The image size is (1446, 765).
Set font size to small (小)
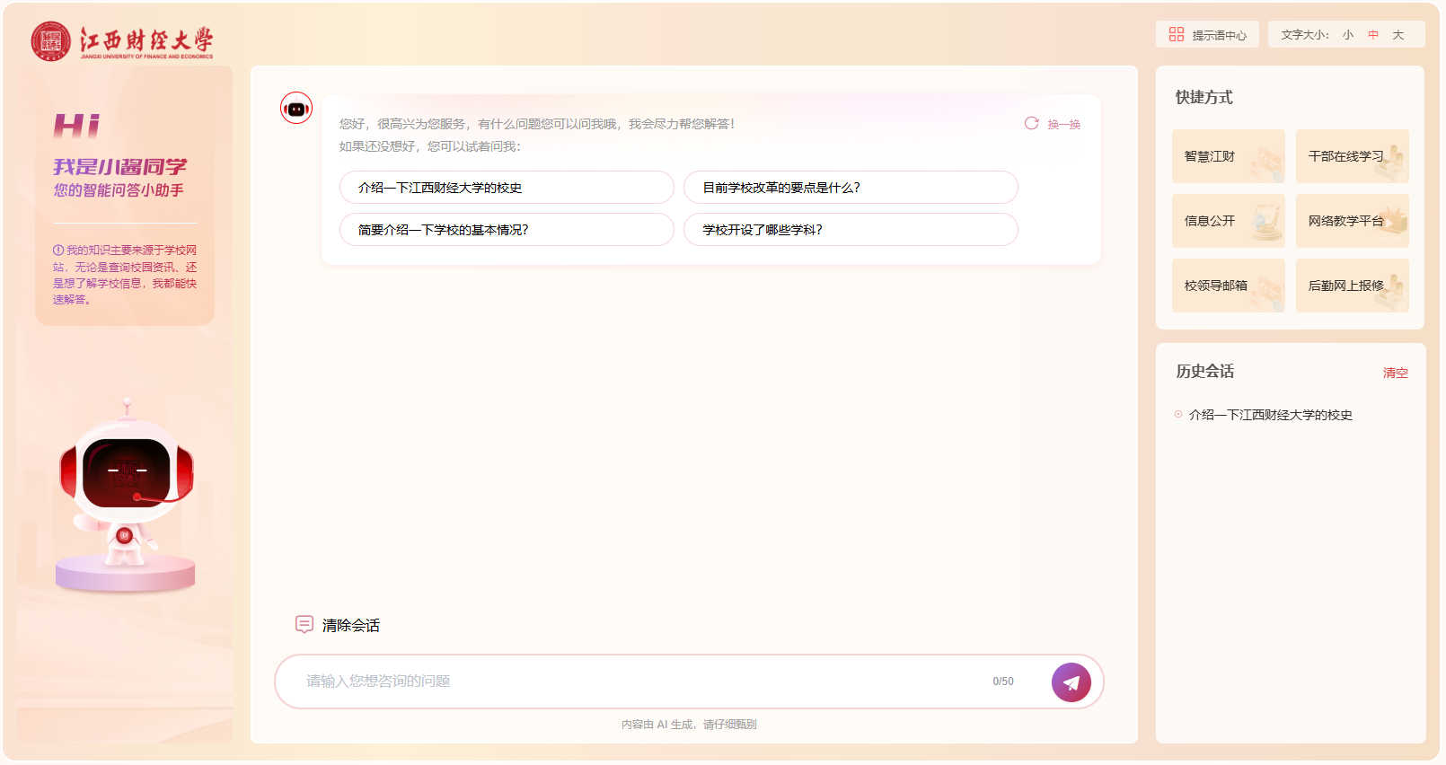click(x=1347, y=35)
